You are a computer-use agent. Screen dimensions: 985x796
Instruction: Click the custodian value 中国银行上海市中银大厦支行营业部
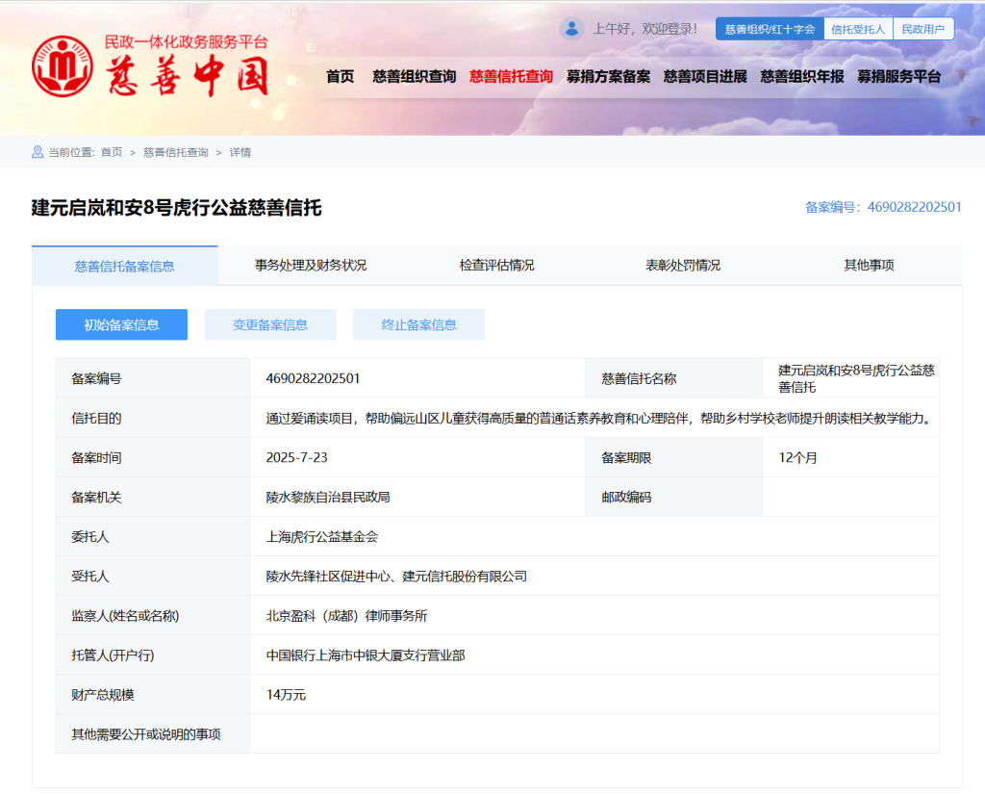(x=366, y=655)
